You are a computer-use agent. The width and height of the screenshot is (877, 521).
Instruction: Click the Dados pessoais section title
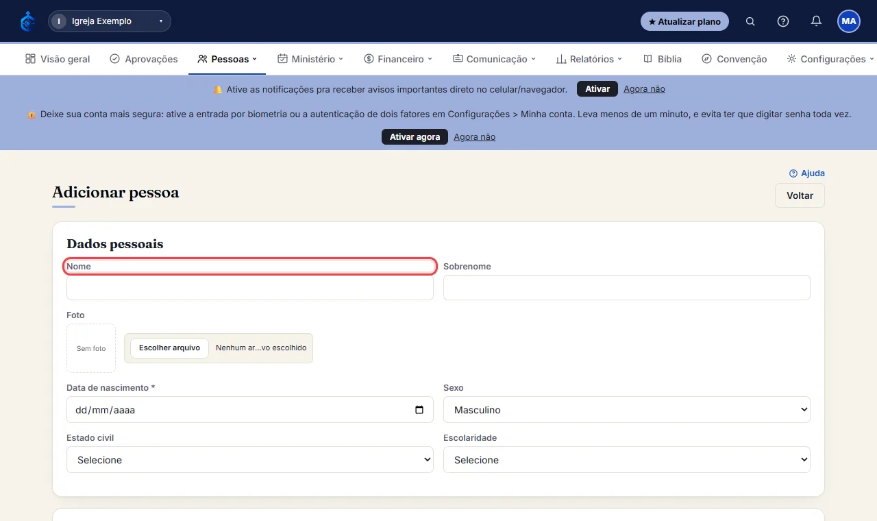point(115,244)
